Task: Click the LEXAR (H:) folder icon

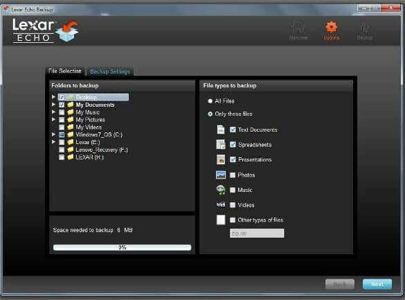Action: pyautogui.click(x=70, y=157)
